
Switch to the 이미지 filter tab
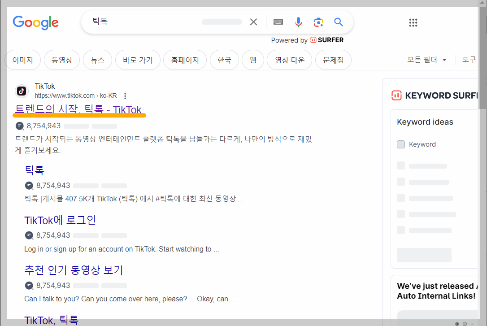[23, 60]
